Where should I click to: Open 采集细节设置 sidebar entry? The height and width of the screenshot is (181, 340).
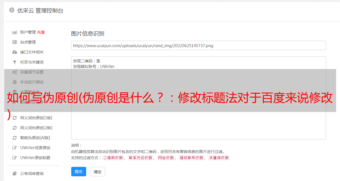(x=32, y=72)
